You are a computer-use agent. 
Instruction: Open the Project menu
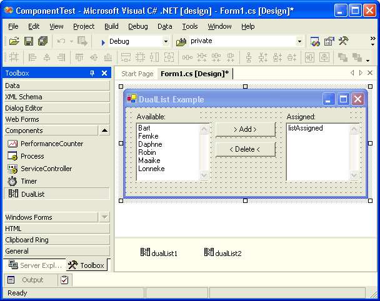[84, 26]
